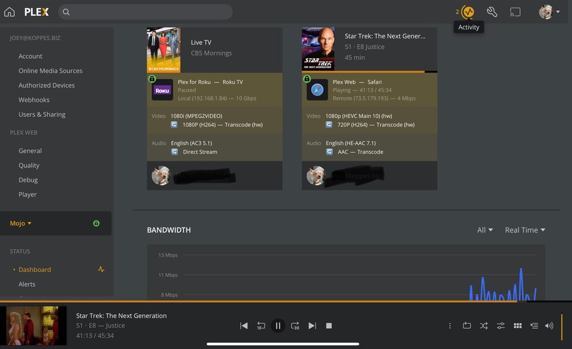Open server settings wrench icon
The image size is (572, 349).
492,12
